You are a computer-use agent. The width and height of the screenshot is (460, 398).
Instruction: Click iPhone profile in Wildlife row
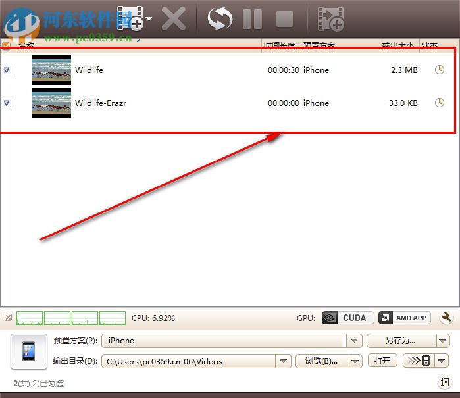[x=316, y=70]
